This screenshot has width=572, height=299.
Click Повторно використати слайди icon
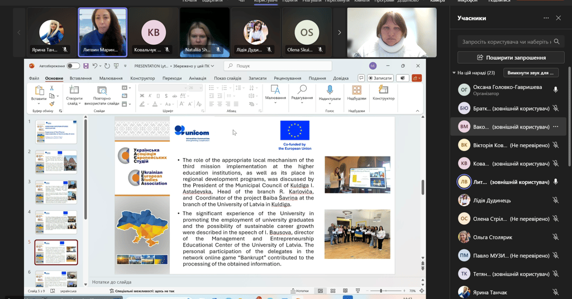(x=102, y=90)
